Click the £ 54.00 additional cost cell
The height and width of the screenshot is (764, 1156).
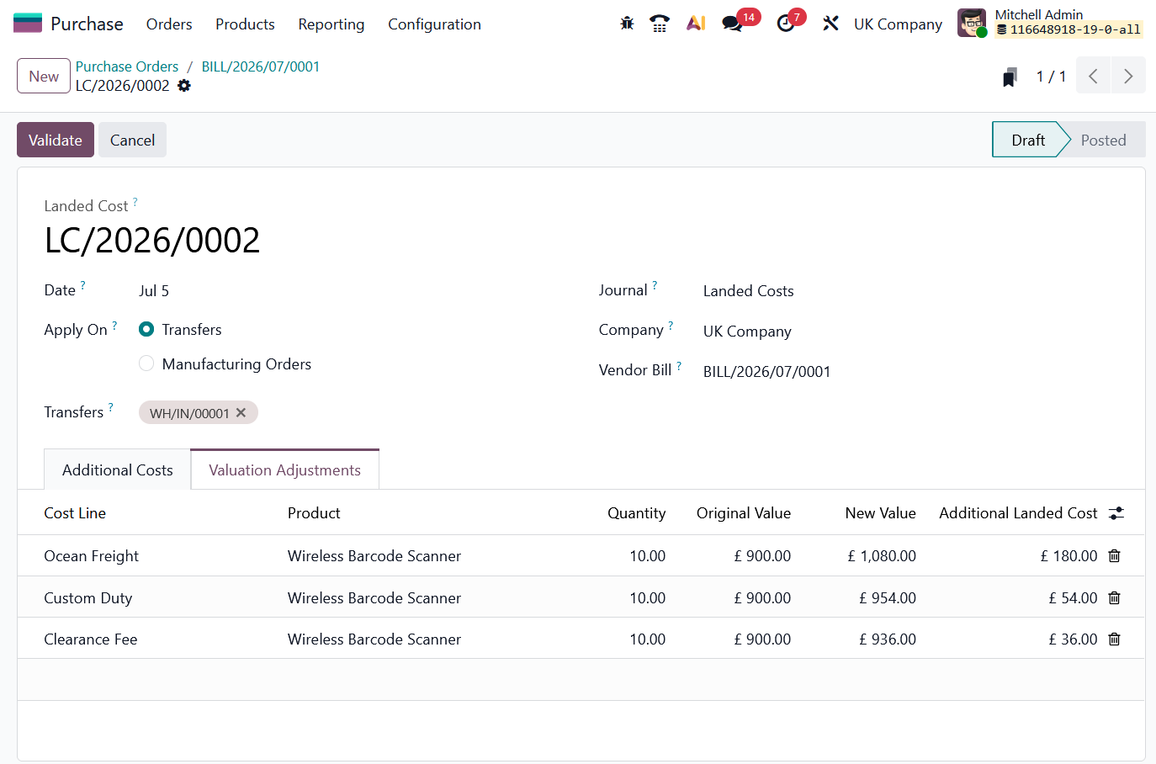pyautogui.click(x=1073, y=598)
